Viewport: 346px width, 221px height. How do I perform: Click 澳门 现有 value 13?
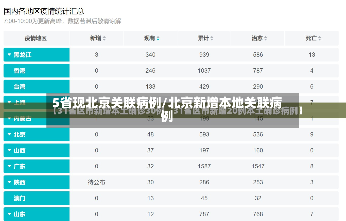coord(150,198)
